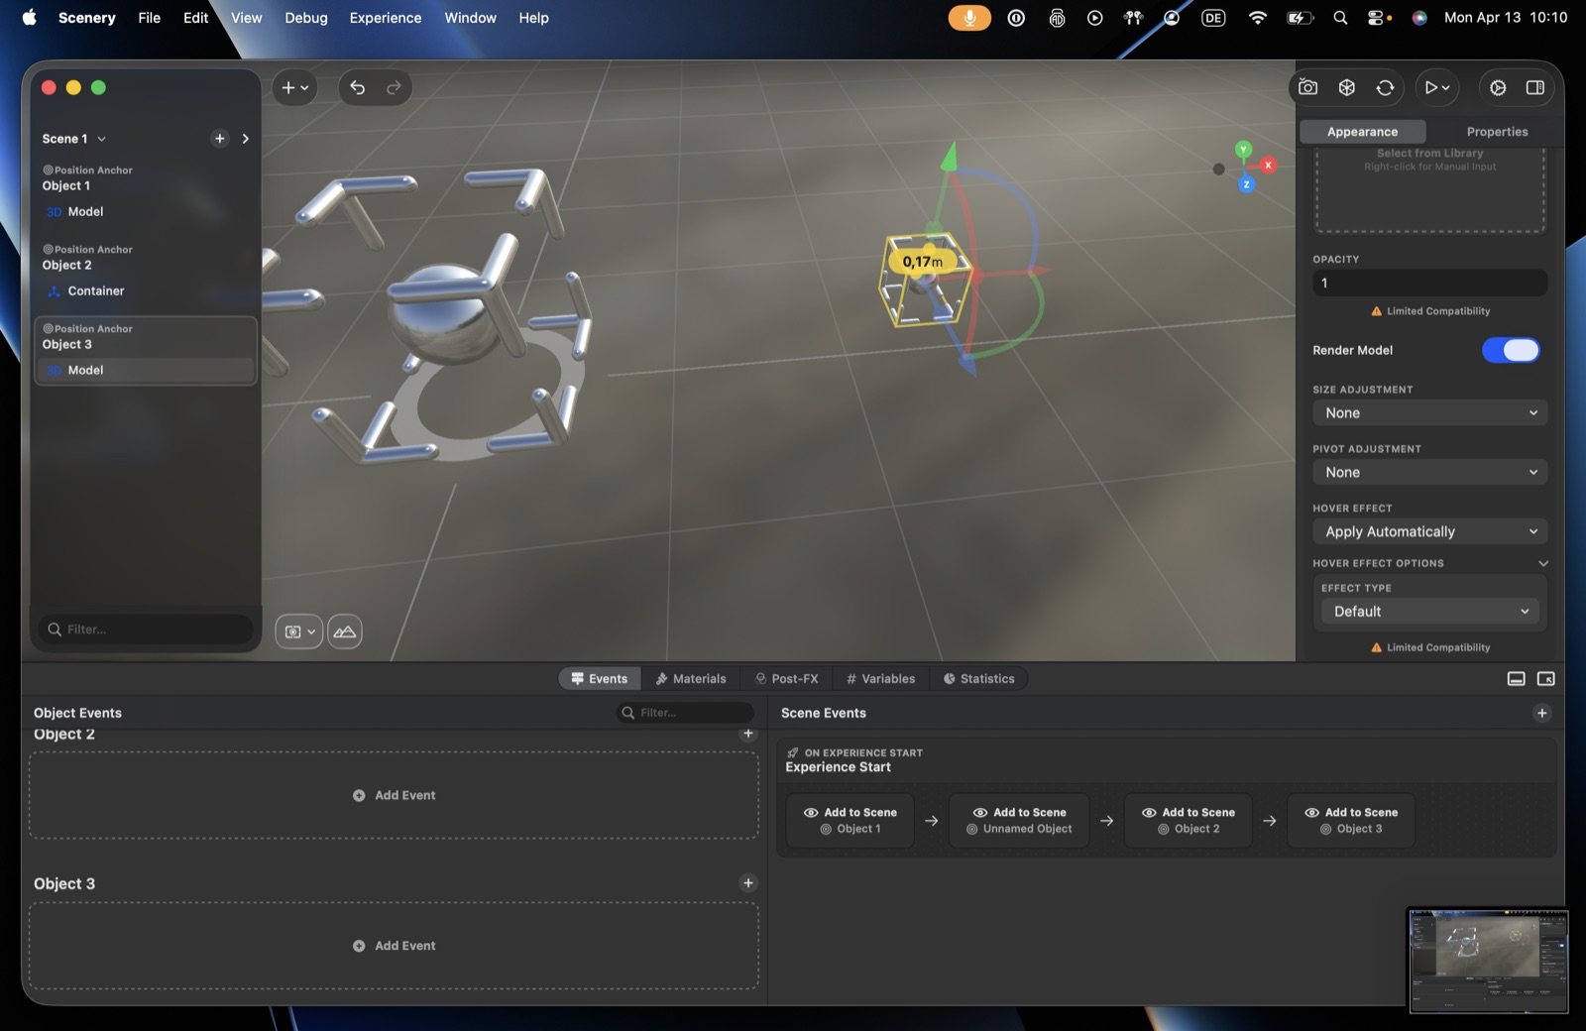Open the Hover Effect dropdown
Viewport: 1586px width, 1031px height.
(1429, 532)
